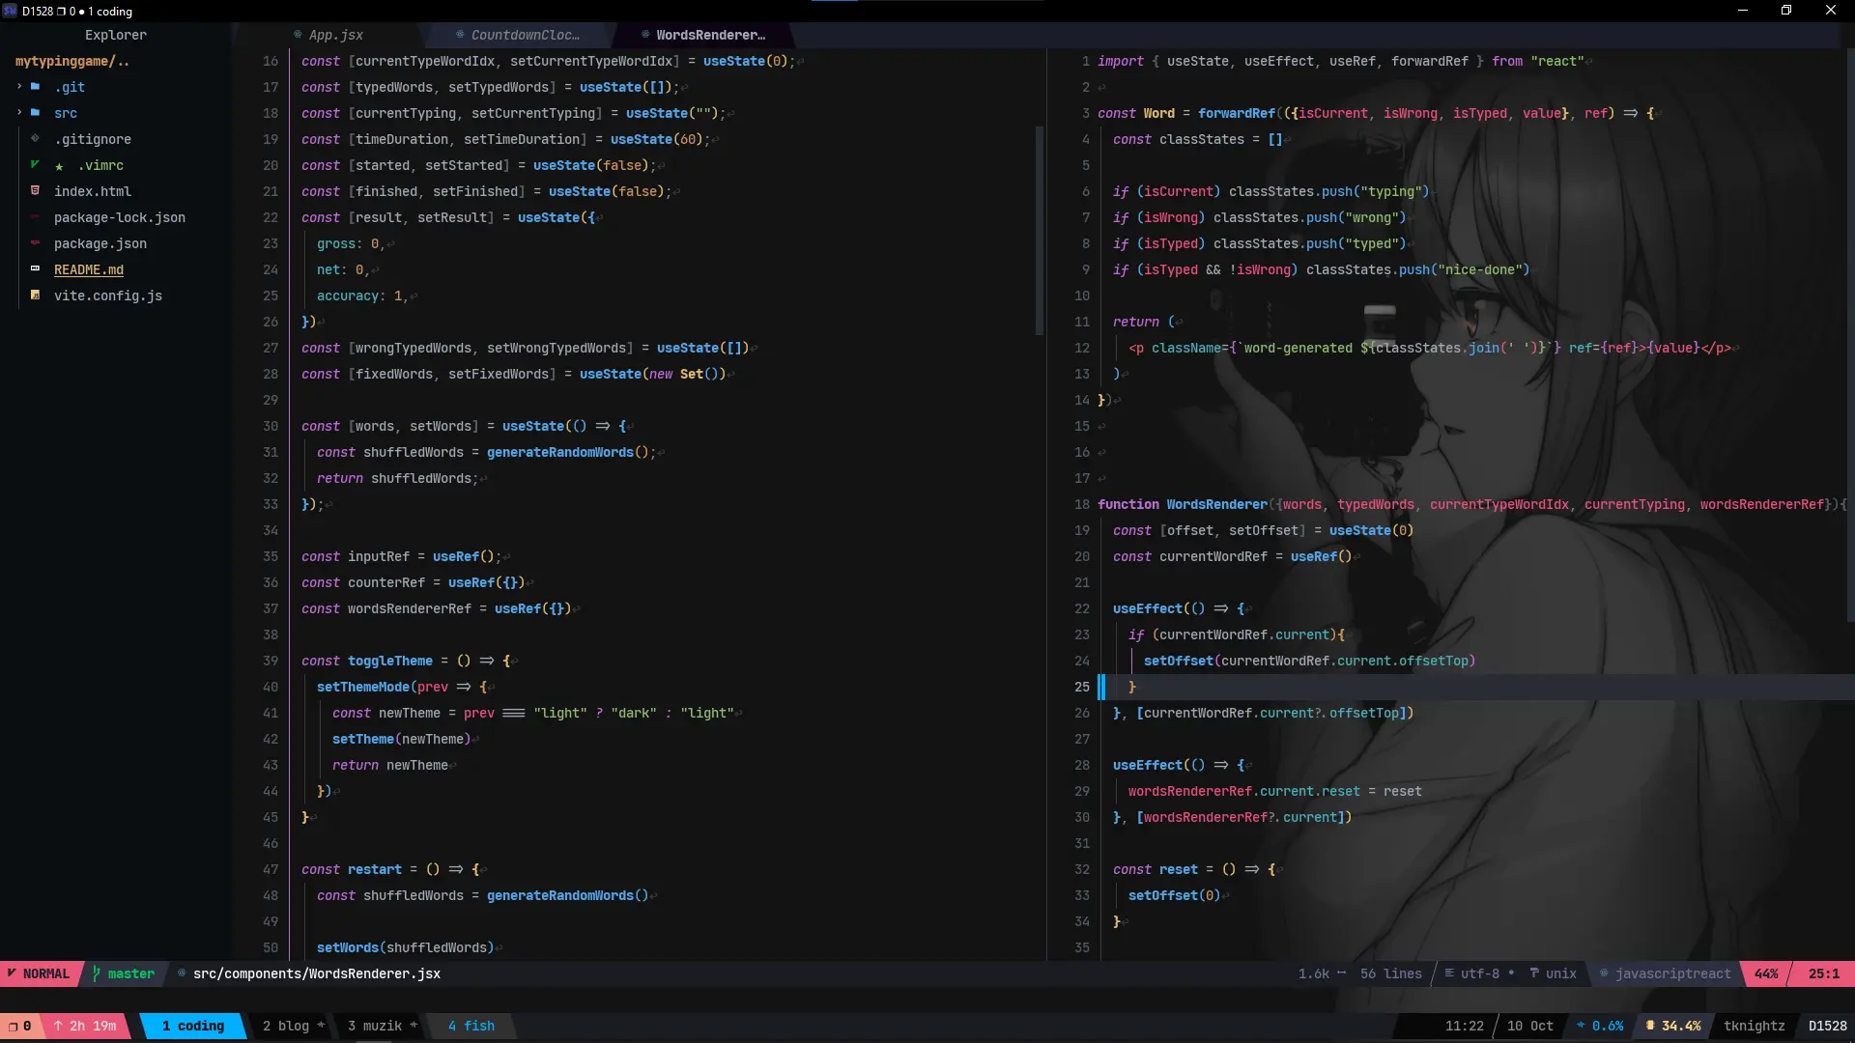Screen dimensions: 1855x1043
Task: Click the JS icon next to vite.config.js
Action: pyautogui.click(x=35, y=296)
